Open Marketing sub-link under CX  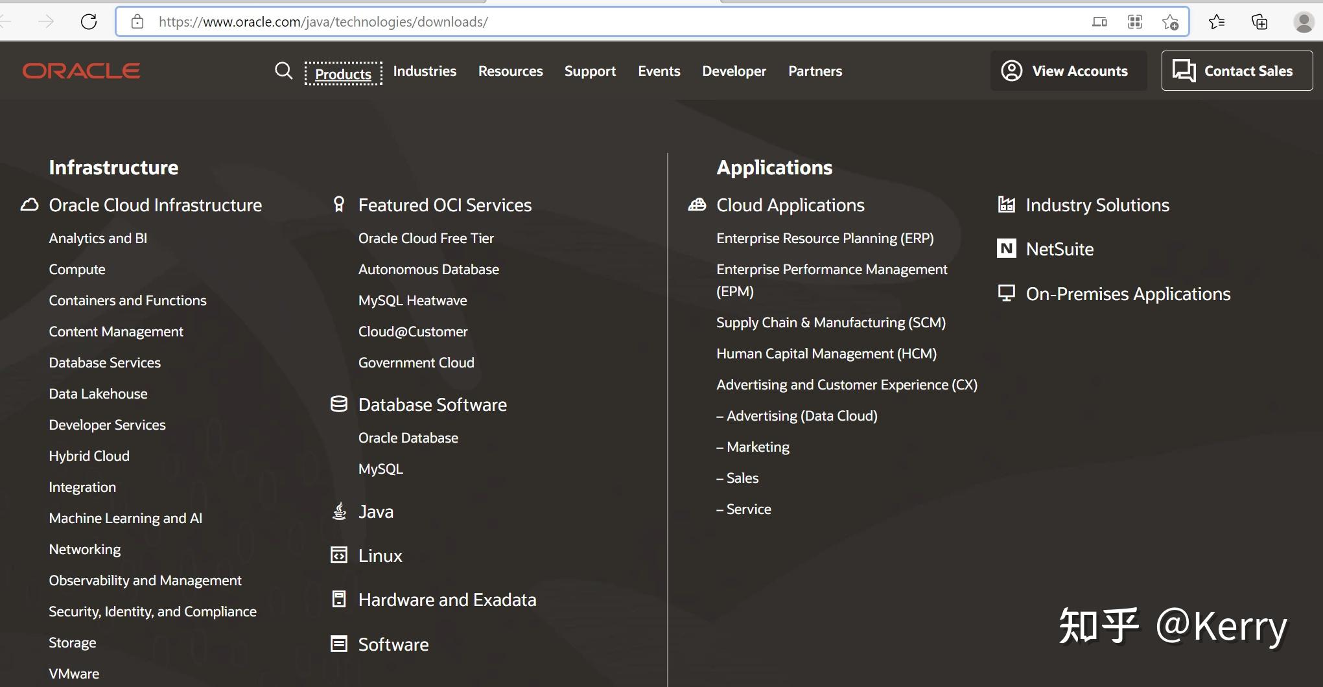point(753,447)
